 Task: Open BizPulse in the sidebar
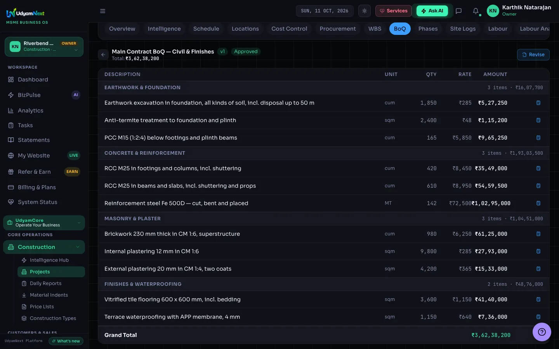(x=44, y=95)
